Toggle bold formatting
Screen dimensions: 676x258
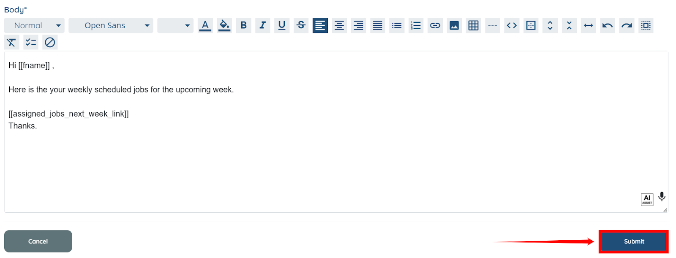243,25
